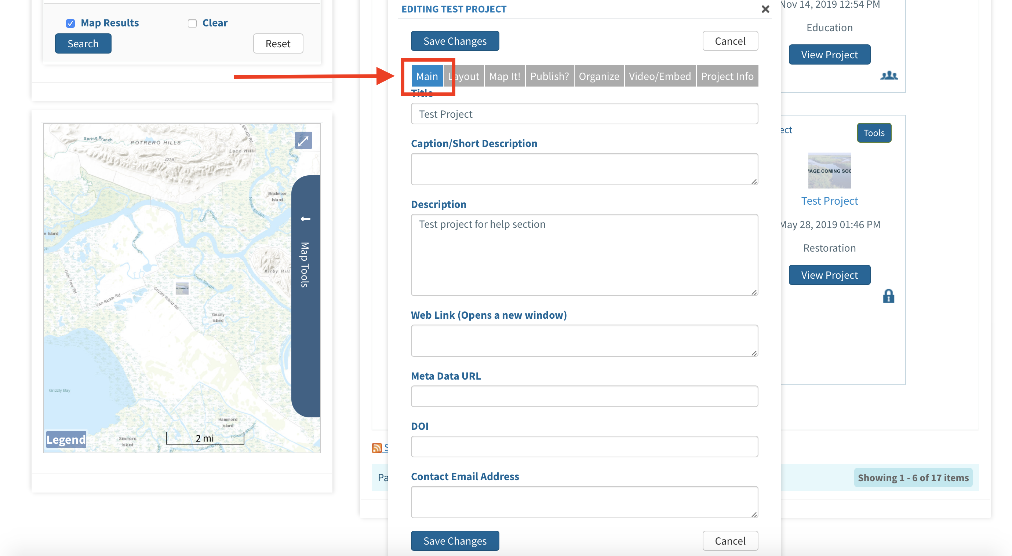Open the map Legend
1012x556 pixels.
coord(66,439)
